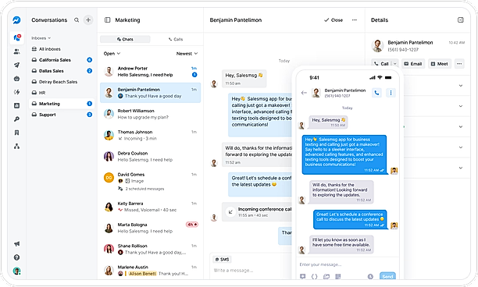The image size is (478, 287).
Task: Close the conversation with Close button
Action: point(334,20)
